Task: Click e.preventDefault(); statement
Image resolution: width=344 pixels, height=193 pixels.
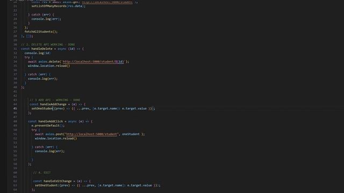Action: click(x=48, y=125)
